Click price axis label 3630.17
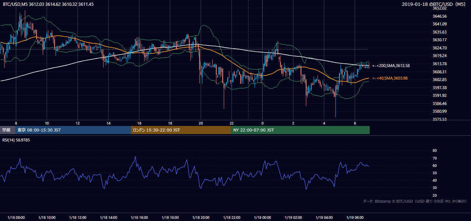 coord(440,40)
